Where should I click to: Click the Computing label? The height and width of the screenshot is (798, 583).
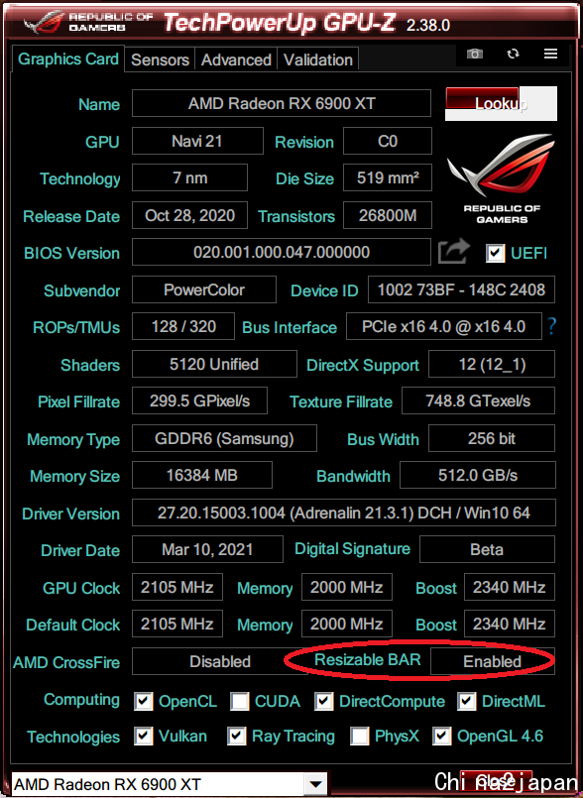pos(81,700)
